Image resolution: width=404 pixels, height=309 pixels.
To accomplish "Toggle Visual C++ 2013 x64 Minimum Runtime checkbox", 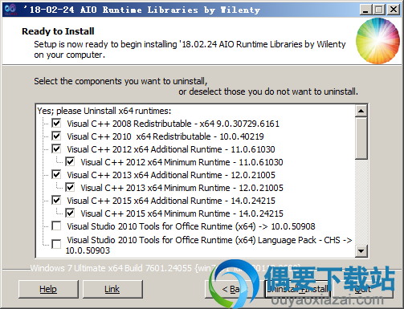I will [70, 188].
